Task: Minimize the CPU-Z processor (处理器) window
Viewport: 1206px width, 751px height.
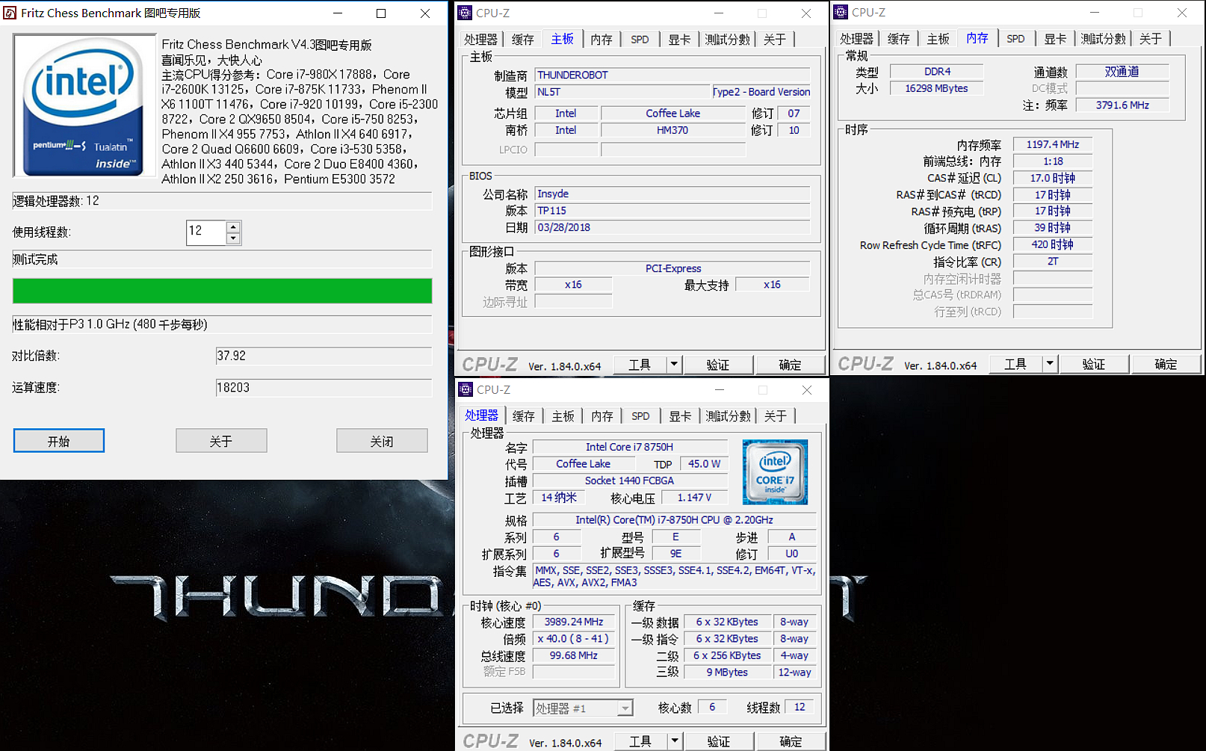Action: pyautogui.click(x=720, y=389)
